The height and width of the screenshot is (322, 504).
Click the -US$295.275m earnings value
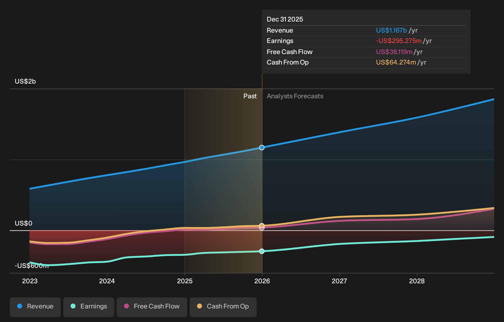tap(399, 41)
